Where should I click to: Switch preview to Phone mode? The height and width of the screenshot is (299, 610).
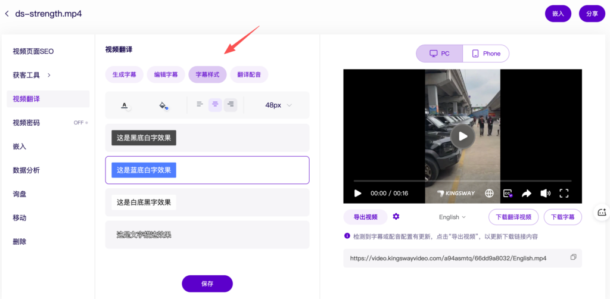[485, 54]
